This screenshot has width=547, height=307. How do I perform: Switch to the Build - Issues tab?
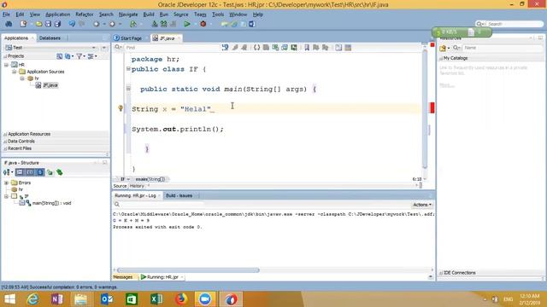(179, 195)
